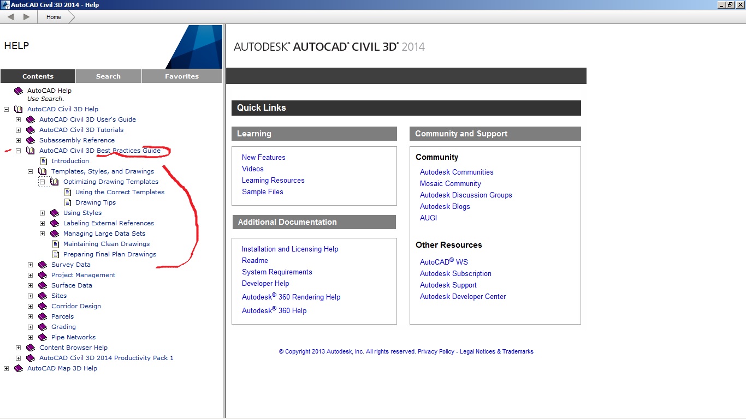Click the Tutorials book icon
The width and height of the screenshot is (746, 419).
[31, 130]
